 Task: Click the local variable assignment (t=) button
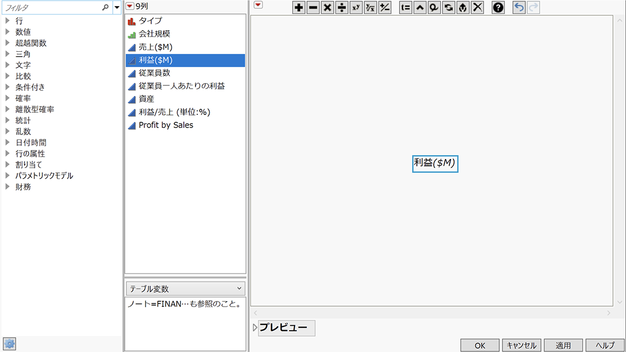click(x=406, y=8)
